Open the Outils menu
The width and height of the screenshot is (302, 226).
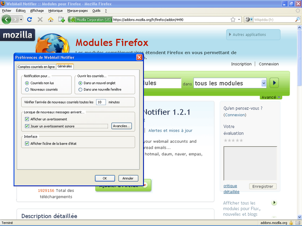click(x=96, y=11)
